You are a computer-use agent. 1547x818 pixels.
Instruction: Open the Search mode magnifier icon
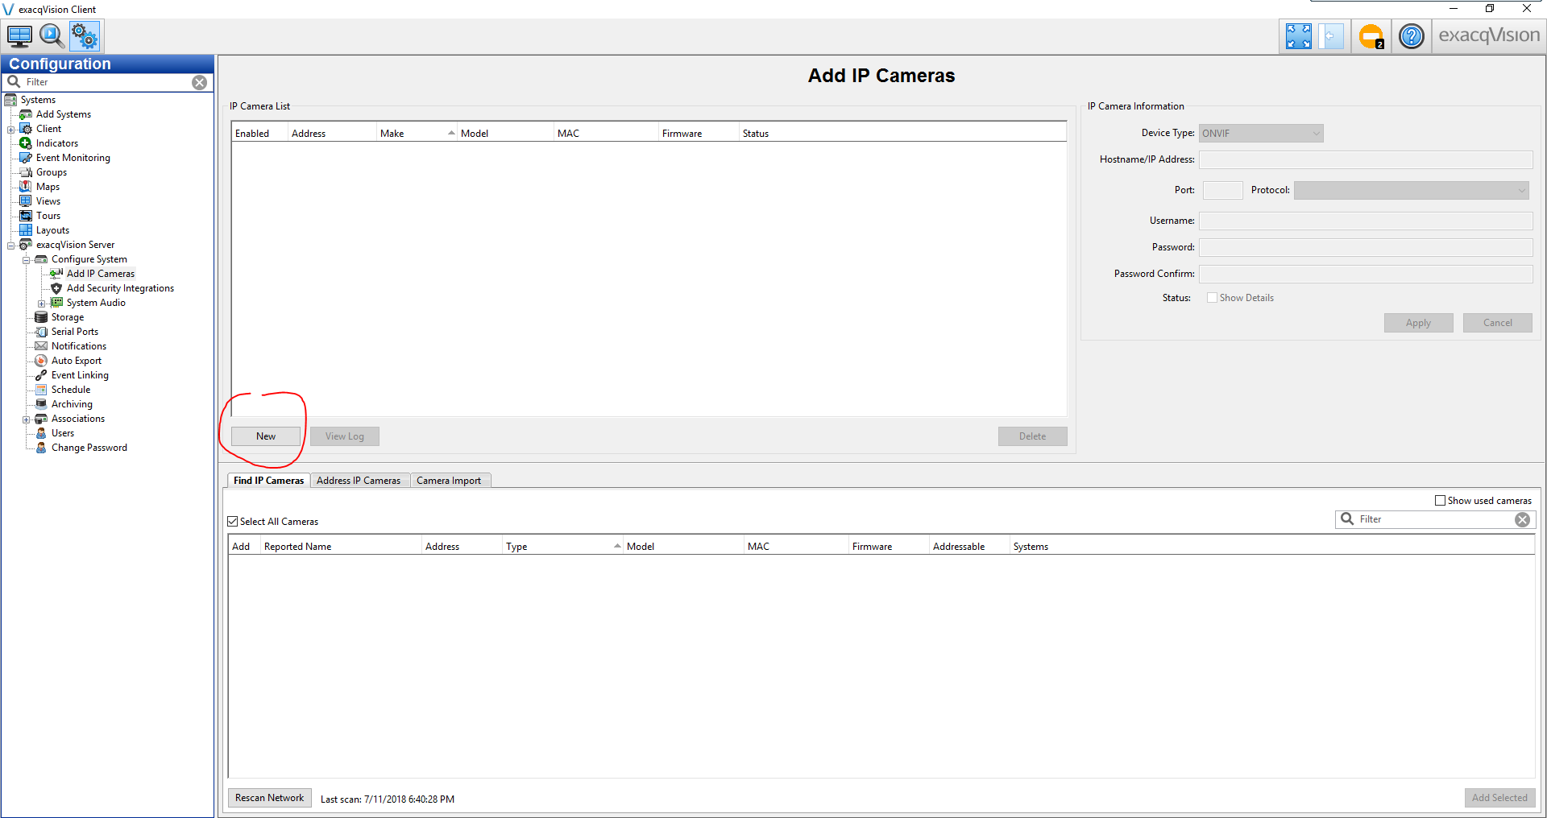[52, 36]
